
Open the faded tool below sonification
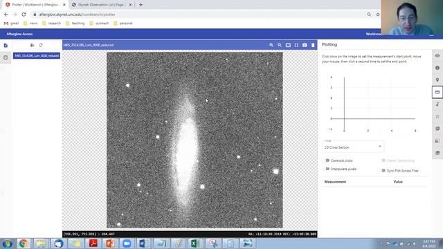(x=437, y=117)
